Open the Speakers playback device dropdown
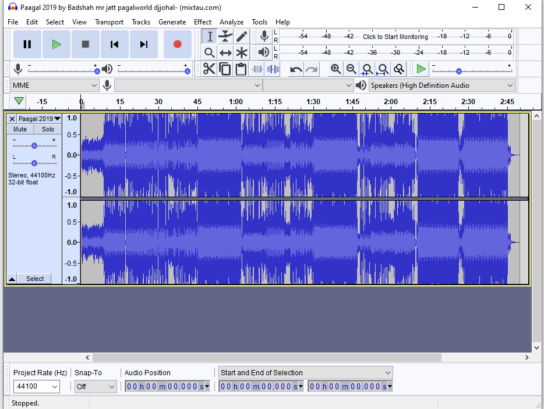 (441, 86)
